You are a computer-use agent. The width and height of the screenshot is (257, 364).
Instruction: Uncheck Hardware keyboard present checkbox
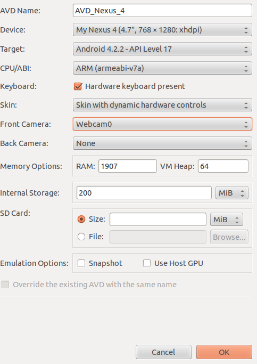click(78, 86)
